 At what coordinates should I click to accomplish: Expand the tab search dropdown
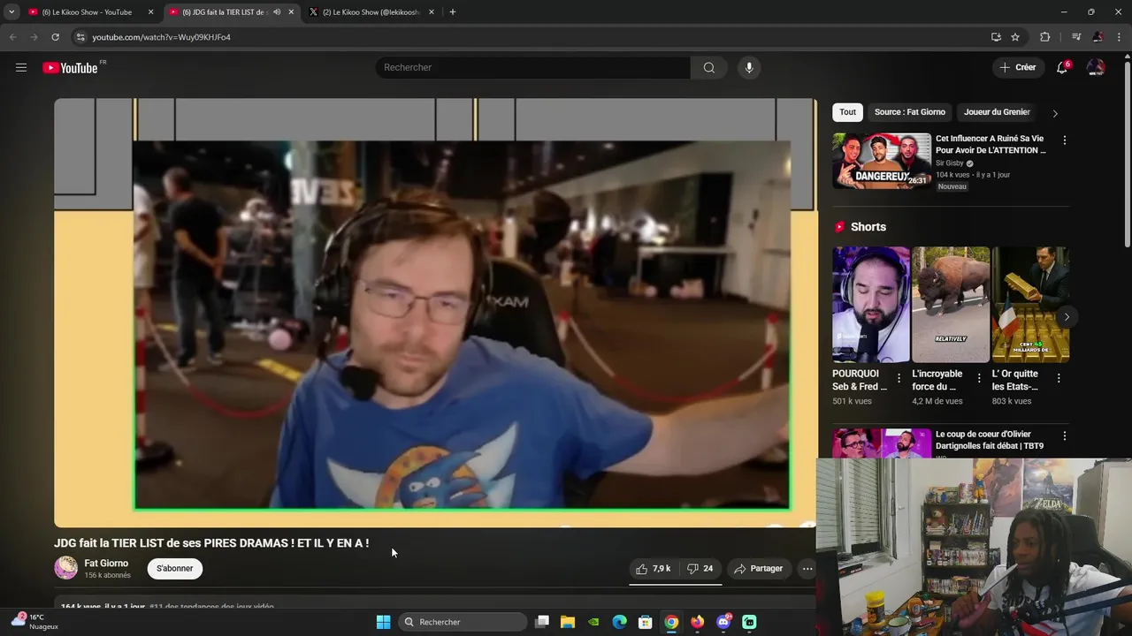(x=11, y=12)
